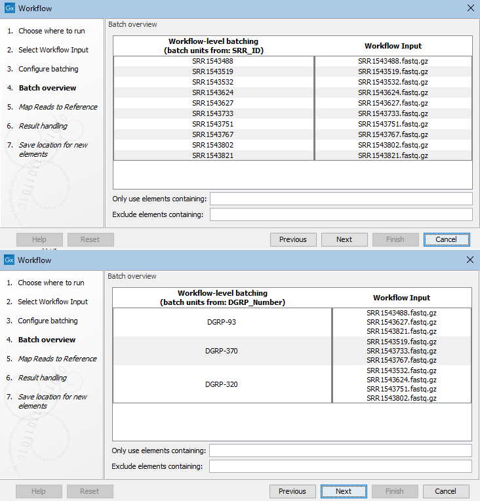Focus the 'Exclude elements containing' field in the SRR_ID dialog
The image size is (480, 501).
pos(341,214)
